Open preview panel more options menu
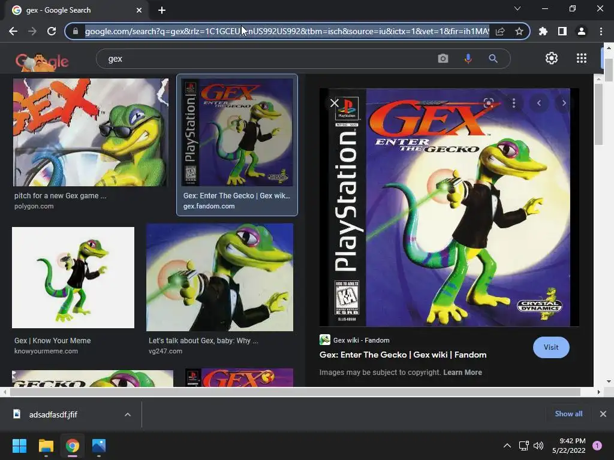Viewport: 614px width, 460px height. coord(514,103)
